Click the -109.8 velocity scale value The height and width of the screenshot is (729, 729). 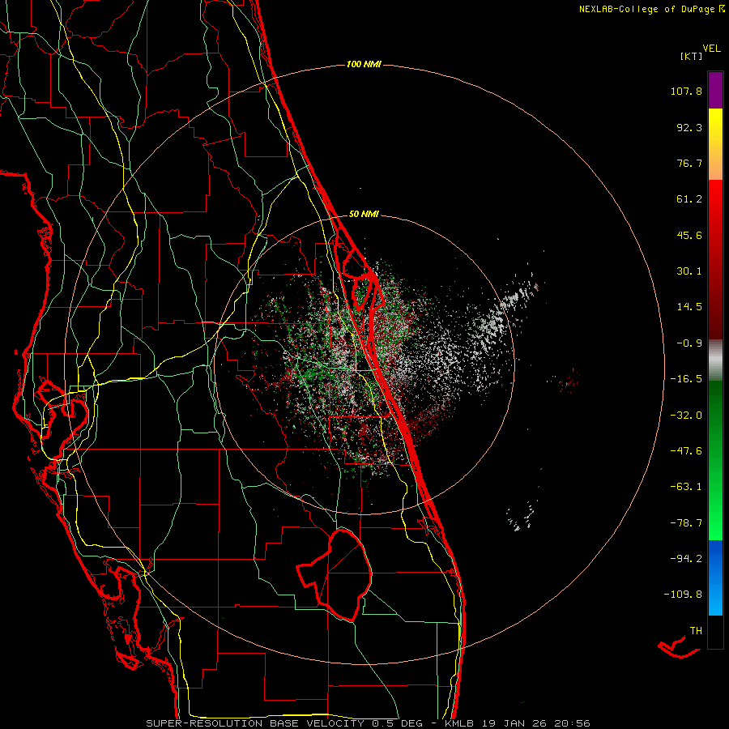[x=683, y=595]
